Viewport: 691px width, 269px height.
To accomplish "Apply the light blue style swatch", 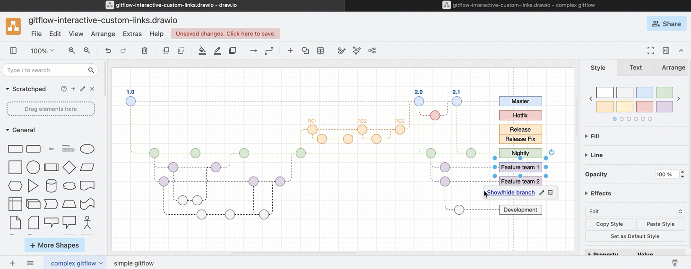I will click(x=644, y=92).
